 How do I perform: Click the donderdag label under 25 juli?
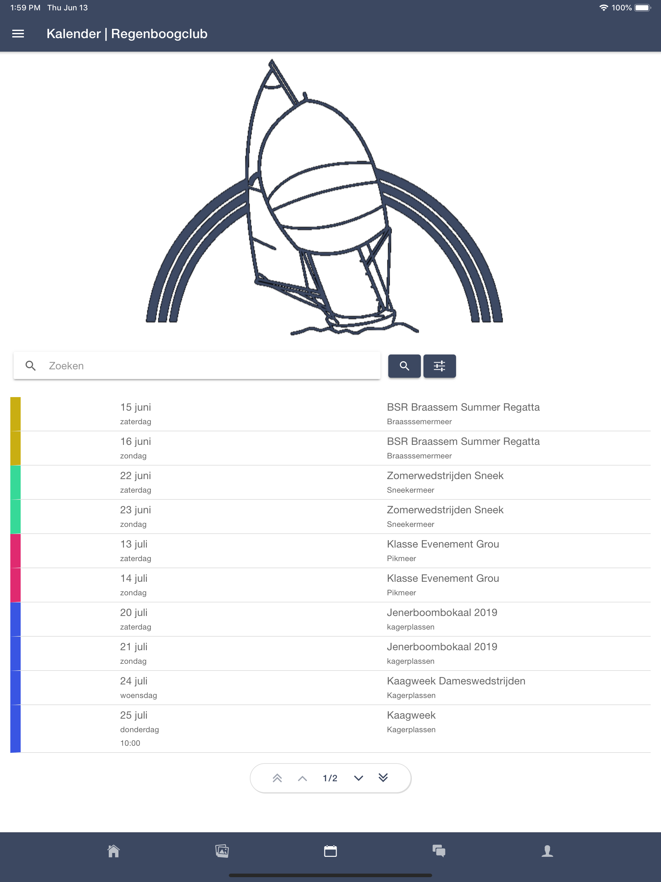(139, 730)
